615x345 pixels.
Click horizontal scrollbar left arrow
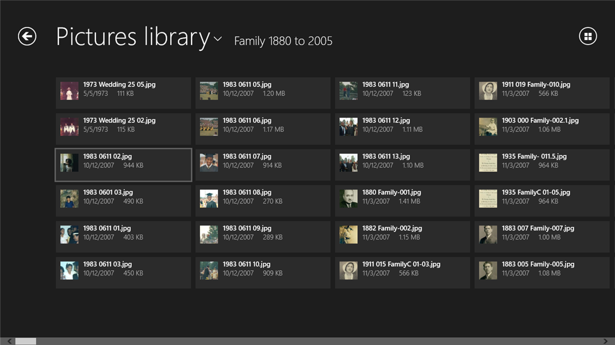[10, 341]
